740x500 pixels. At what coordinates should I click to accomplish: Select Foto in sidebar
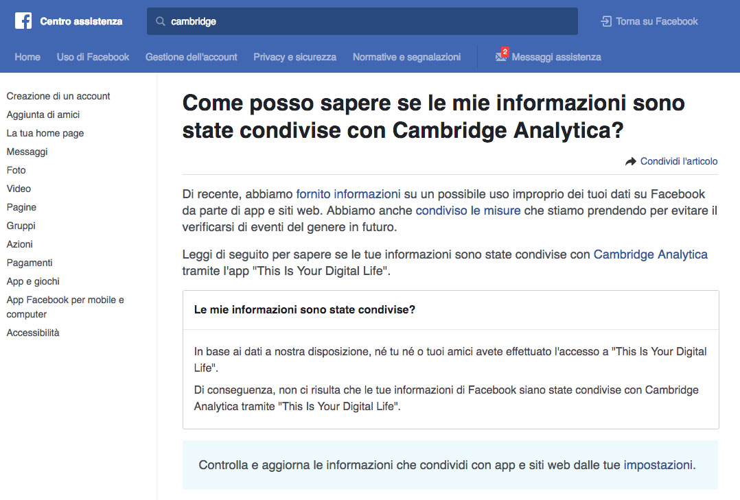click(16, 170)
